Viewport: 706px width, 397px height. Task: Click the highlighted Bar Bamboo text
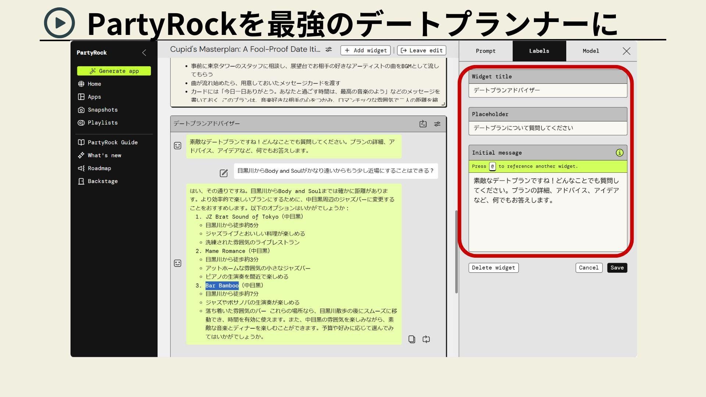tap(222, 286)
